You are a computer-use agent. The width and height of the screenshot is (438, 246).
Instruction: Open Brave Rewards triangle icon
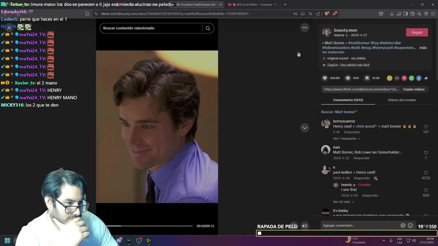334,14
